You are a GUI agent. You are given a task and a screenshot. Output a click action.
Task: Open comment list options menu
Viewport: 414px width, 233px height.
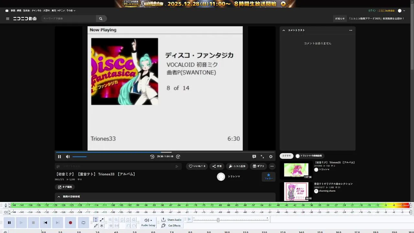tap(351, 30)
